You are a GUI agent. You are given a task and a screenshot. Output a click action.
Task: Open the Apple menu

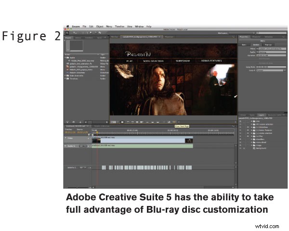(x=67, y=26)
